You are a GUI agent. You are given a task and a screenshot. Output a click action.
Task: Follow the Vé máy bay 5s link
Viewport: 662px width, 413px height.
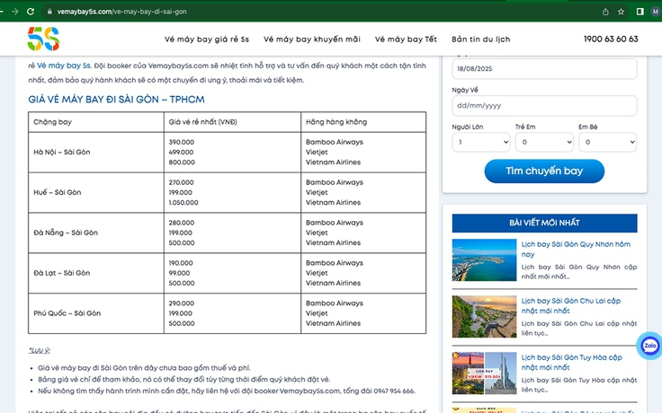coord(64,66)
